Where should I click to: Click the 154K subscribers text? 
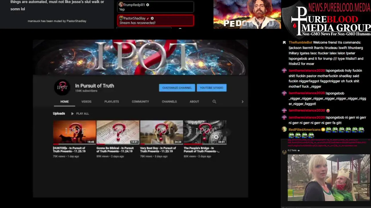86,91
